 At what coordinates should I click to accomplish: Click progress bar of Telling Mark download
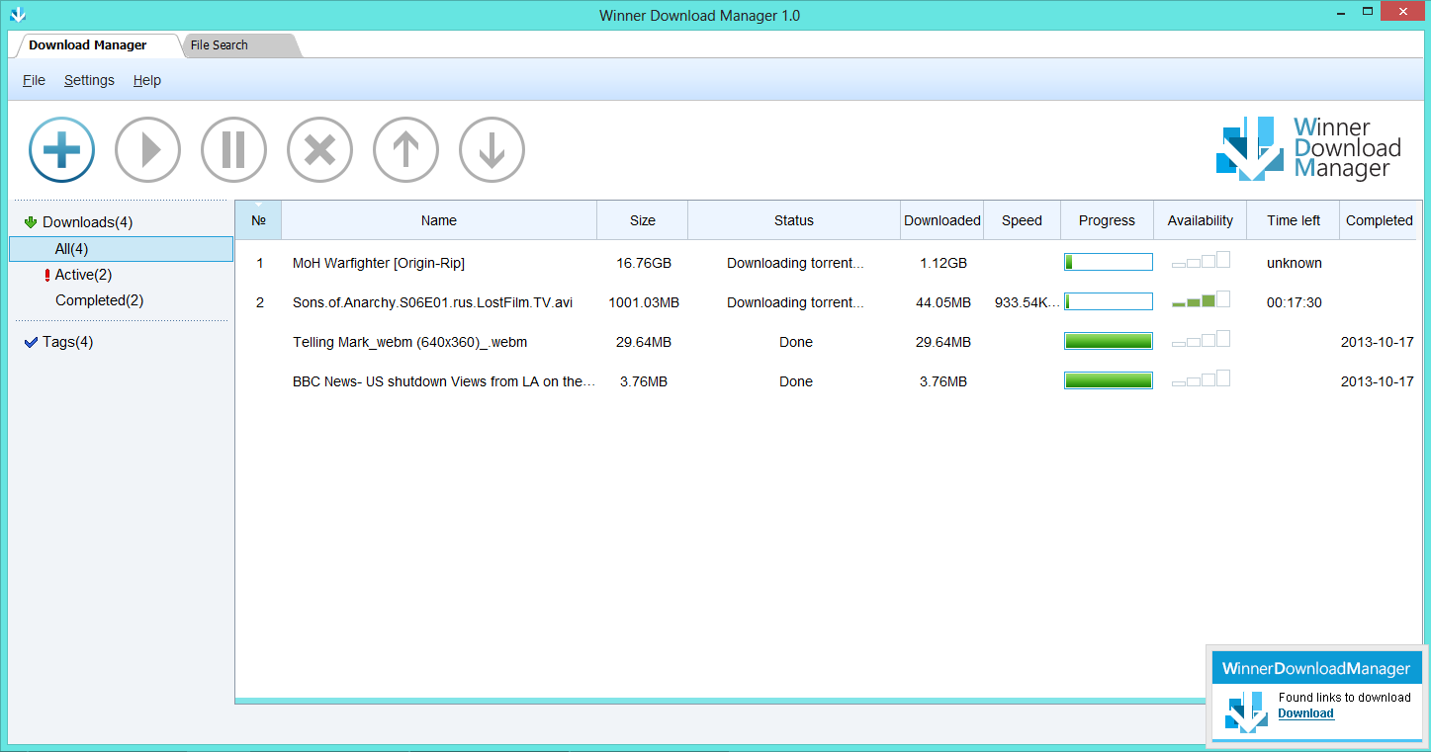point(1109,341)
